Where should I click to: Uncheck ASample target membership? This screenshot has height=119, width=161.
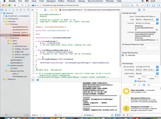[123, 55]
